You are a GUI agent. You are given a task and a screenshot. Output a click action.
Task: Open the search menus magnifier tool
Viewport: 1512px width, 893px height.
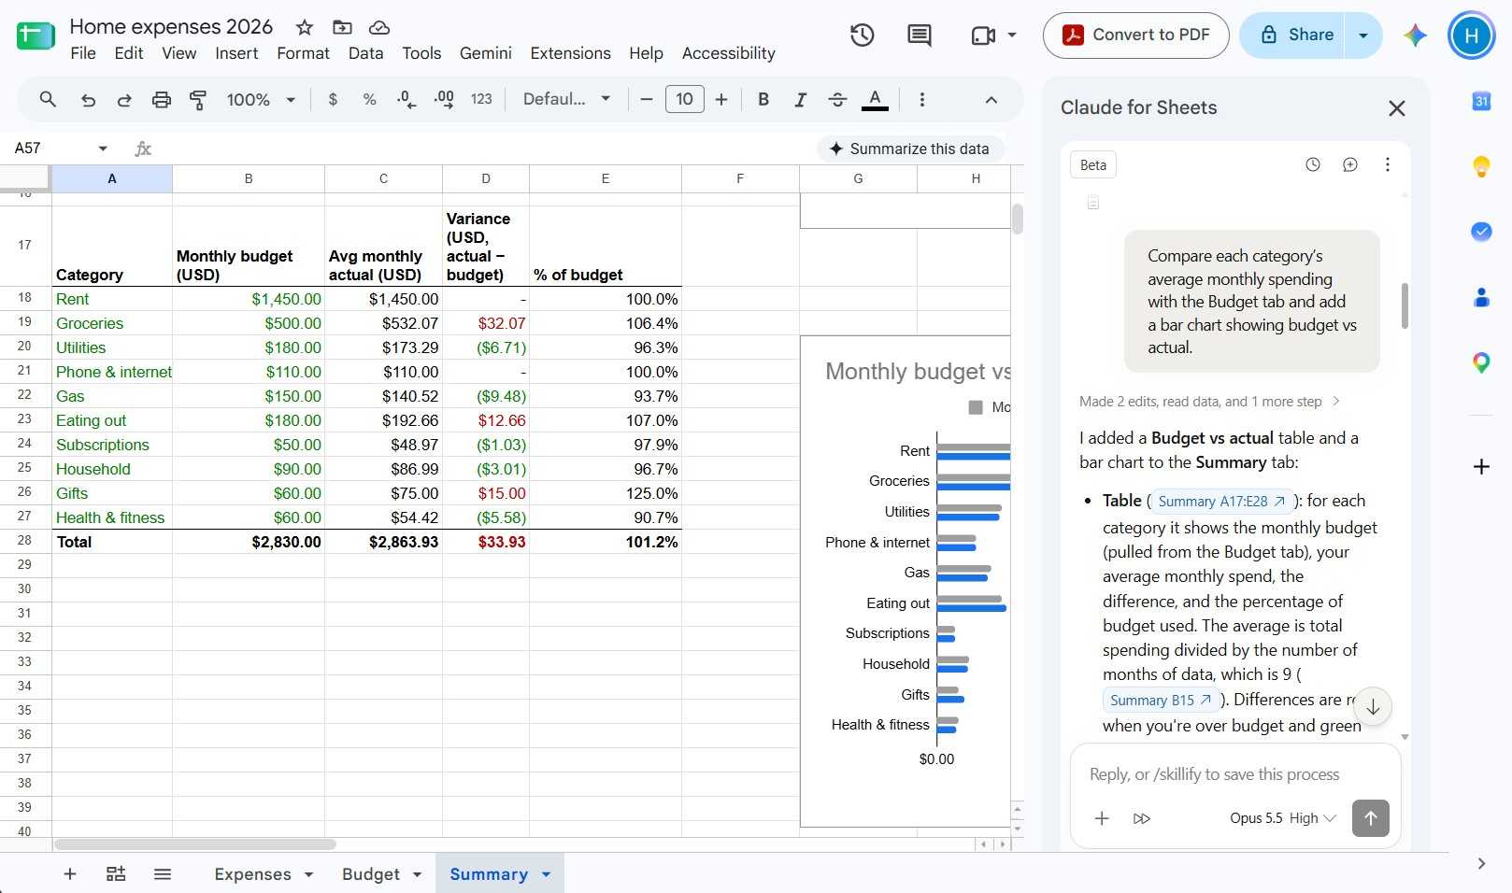pyautogui.click(x=48, y=99)
